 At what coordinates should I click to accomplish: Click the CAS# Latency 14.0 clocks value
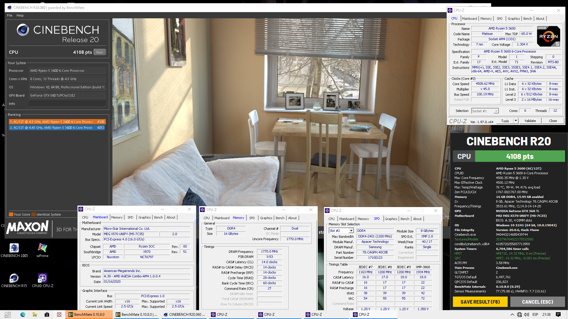[270, 262]
